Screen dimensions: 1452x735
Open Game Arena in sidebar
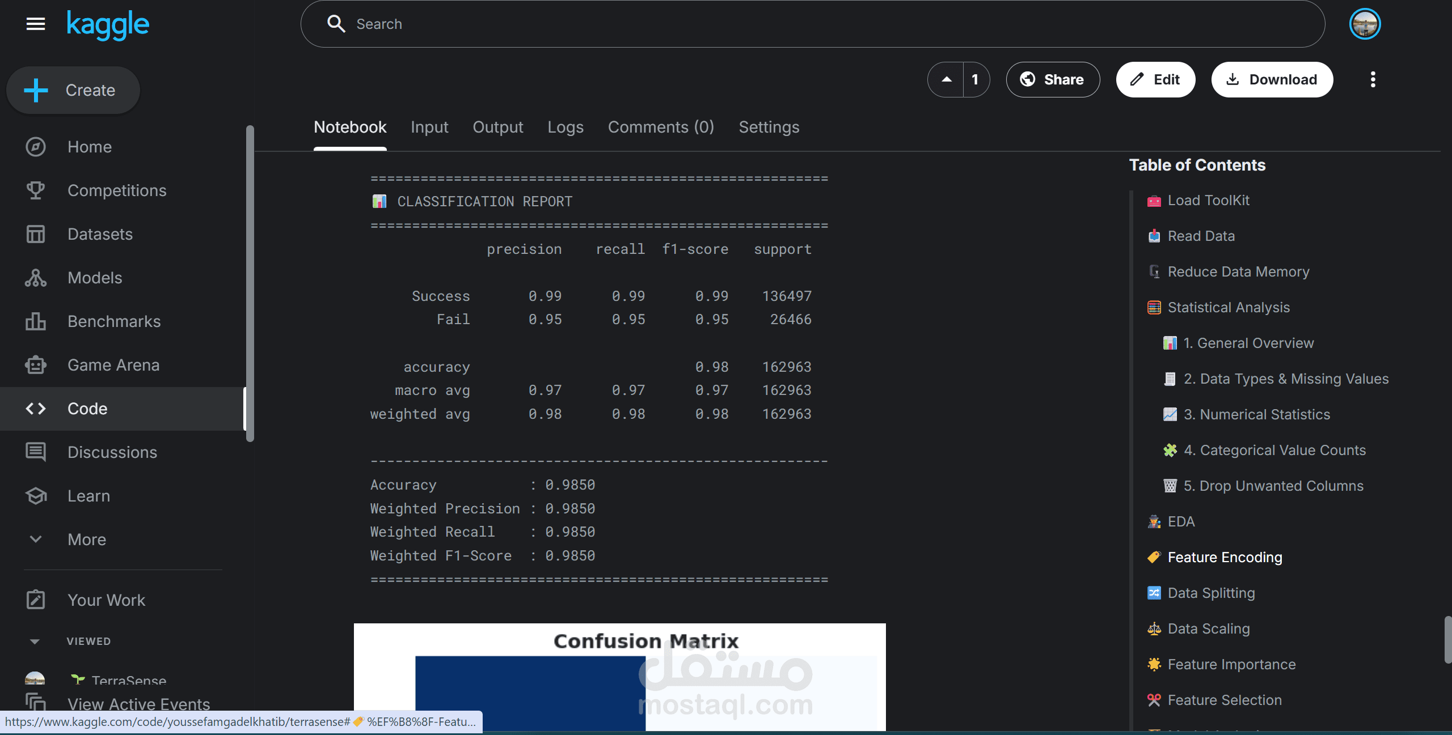[113, 365]
